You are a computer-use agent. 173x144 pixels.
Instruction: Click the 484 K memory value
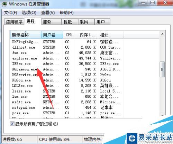point(90,108)
